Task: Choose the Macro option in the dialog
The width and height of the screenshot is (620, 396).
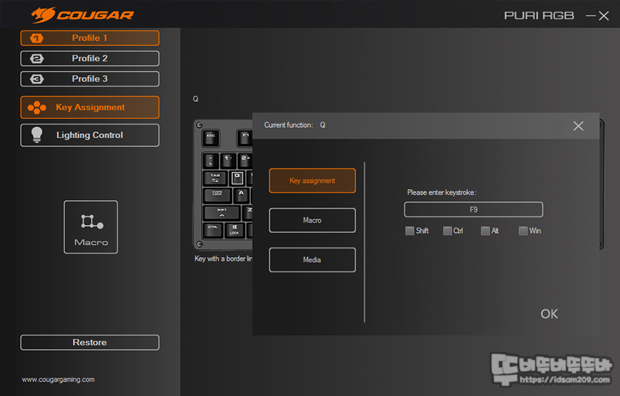Action: [312, 220]
